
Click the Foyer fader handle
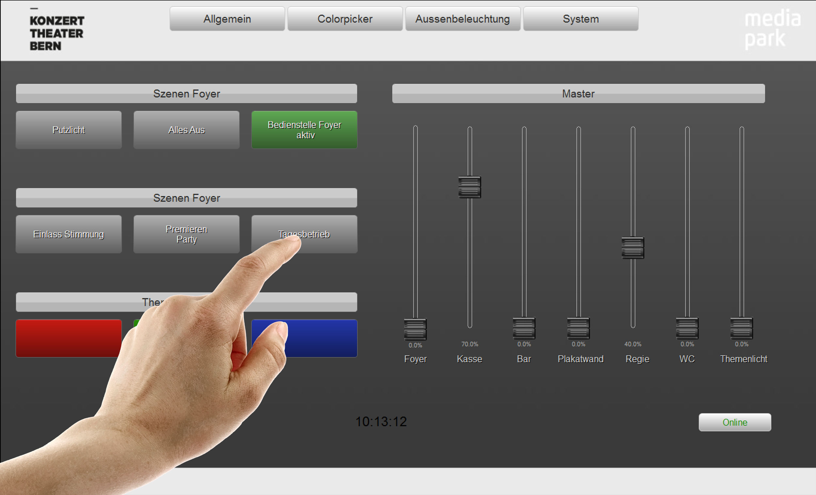415,329
